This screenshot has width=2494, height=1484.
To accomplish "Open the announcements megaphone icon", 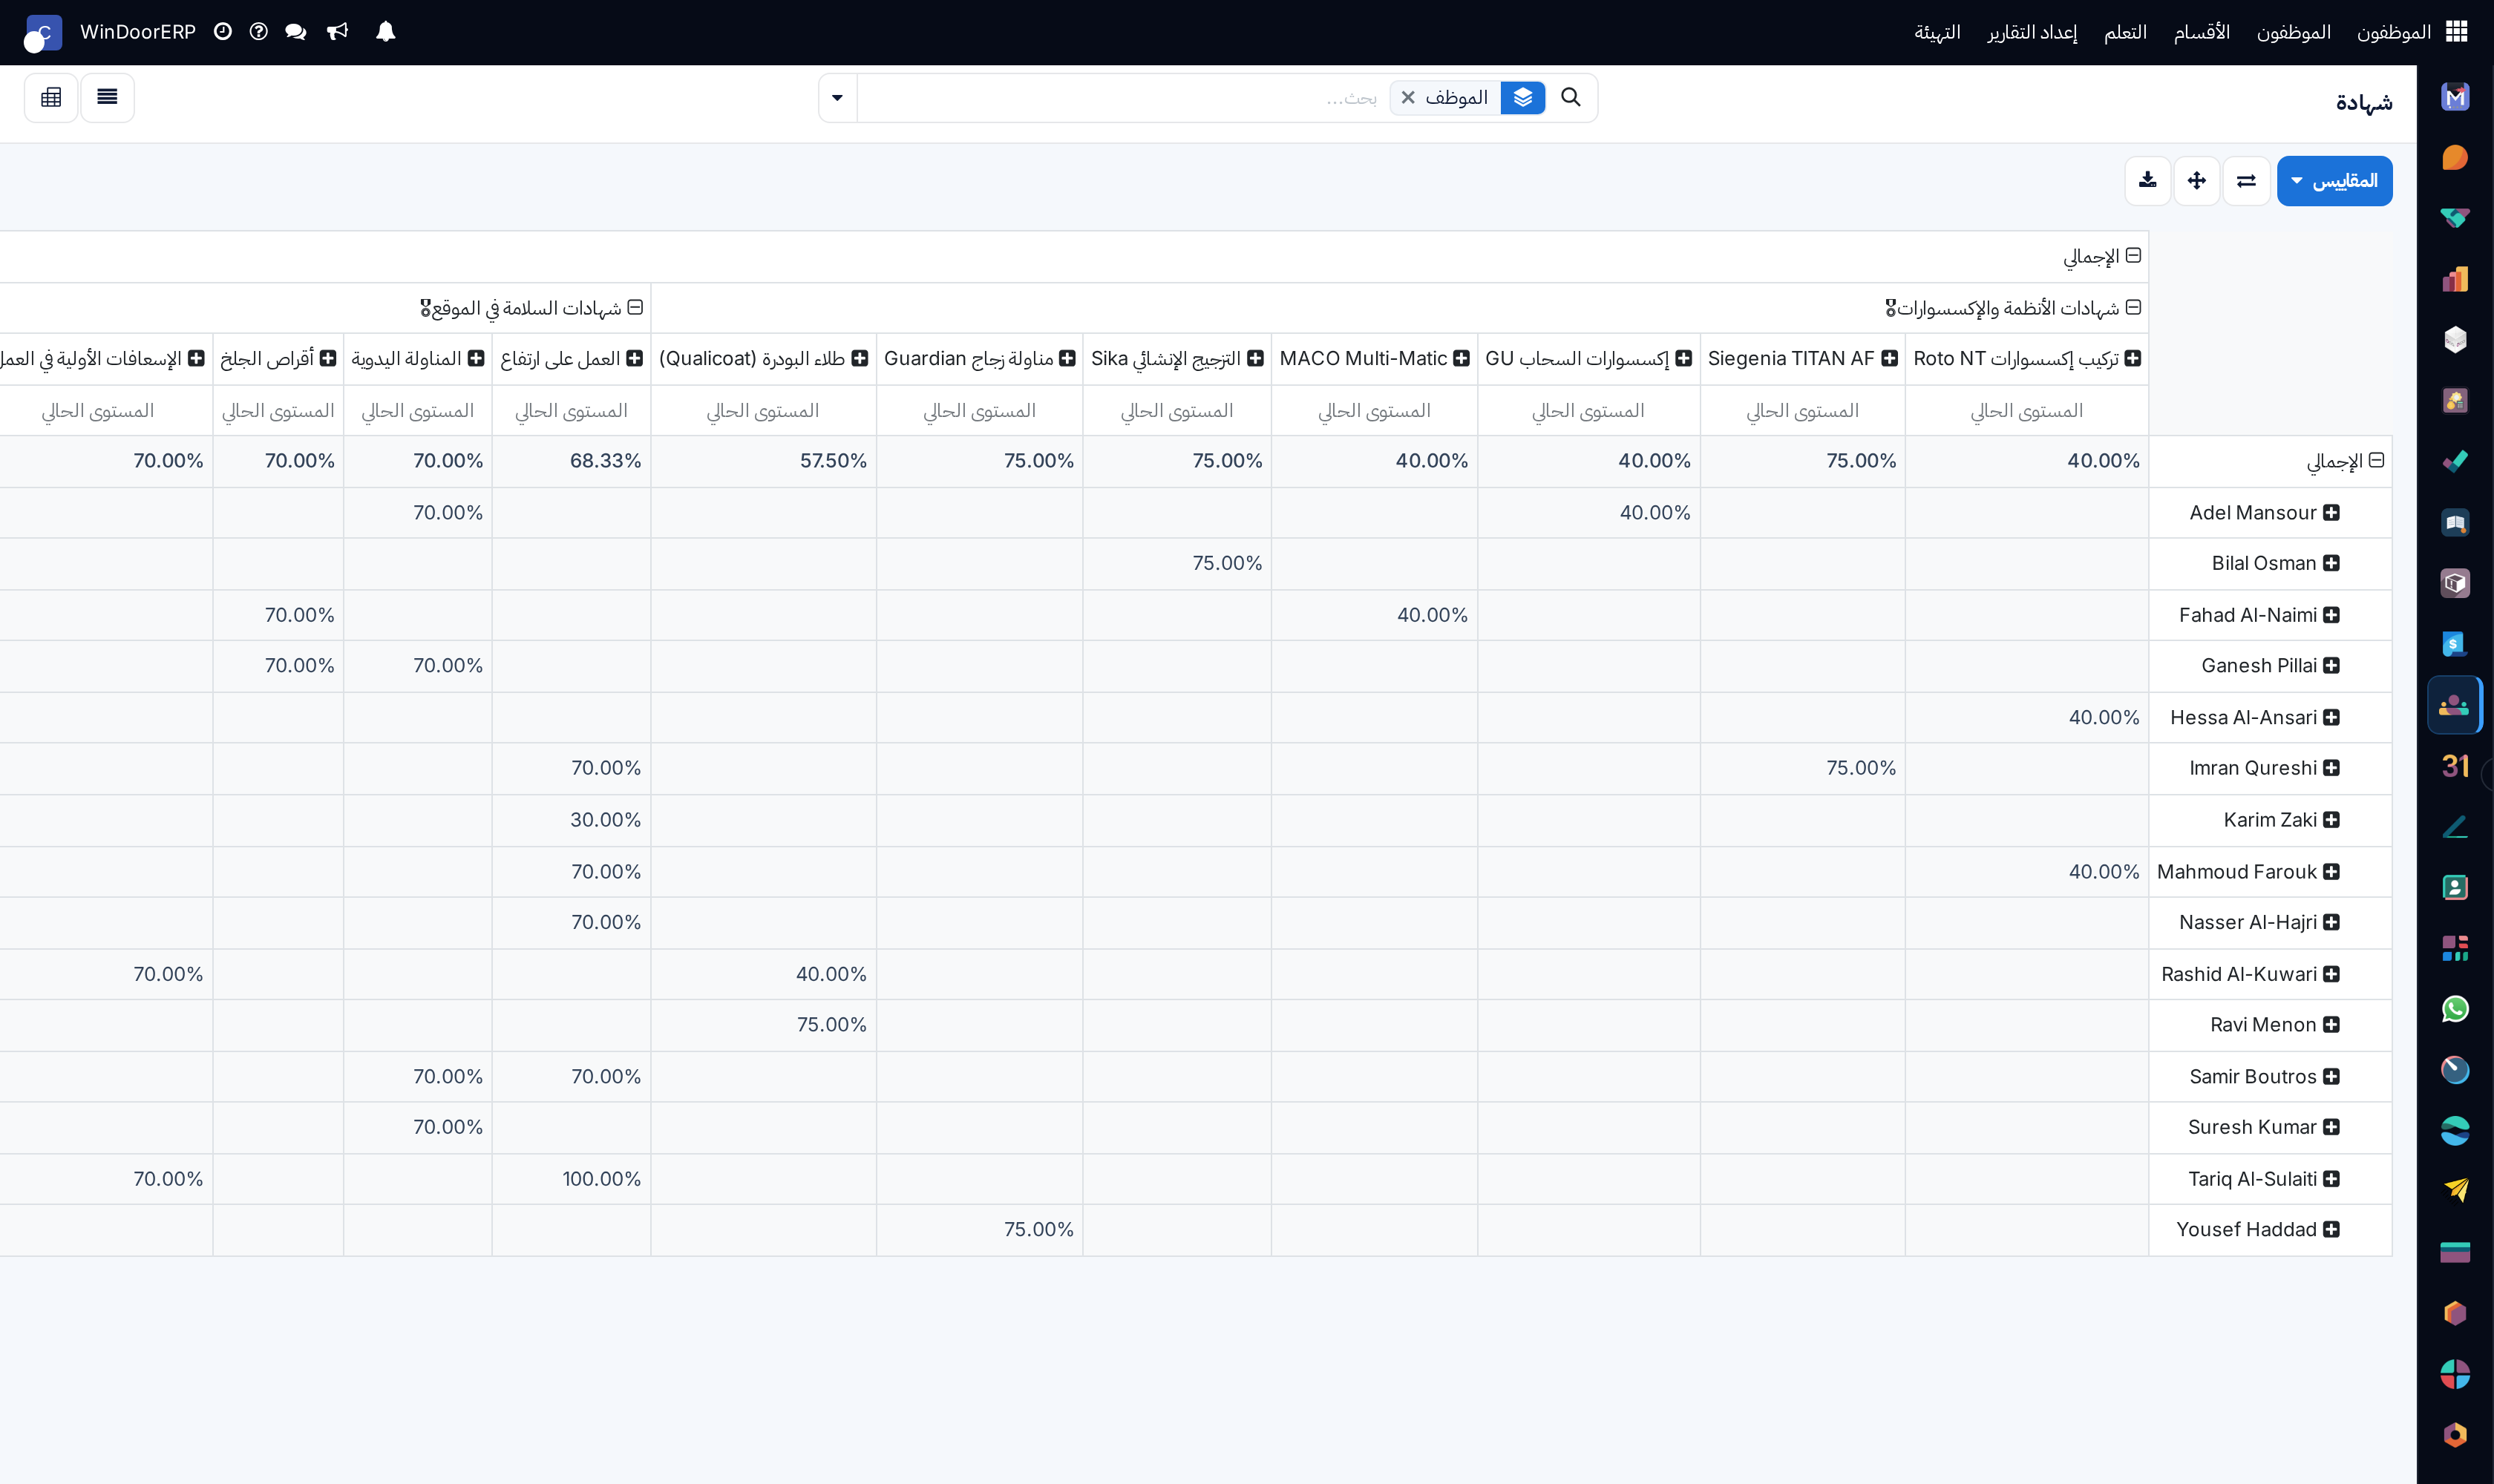I will (338, 32).
